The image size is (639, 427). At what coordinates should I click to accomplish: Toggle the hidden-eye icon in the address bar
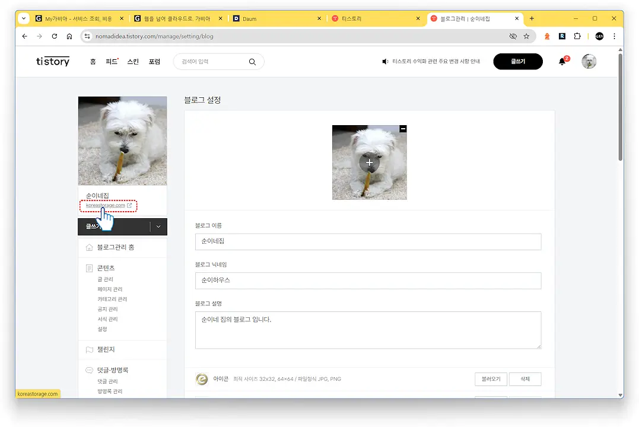pos(513,36)
